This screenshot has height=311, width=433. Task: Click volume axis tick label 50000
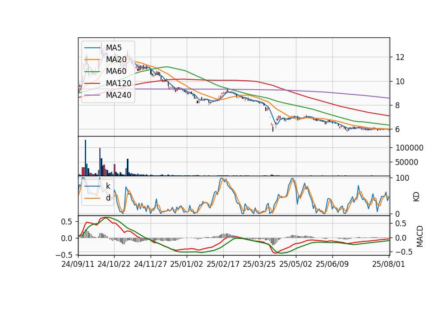[406, 162]
